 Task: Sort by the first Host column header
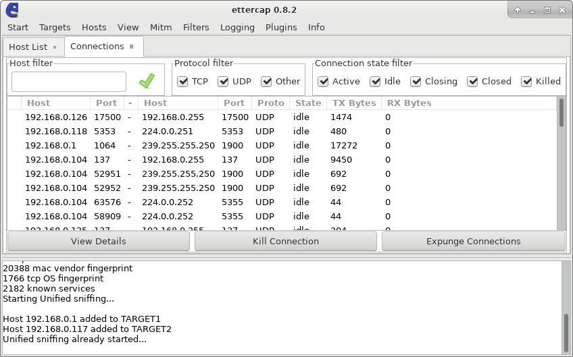(55, 103)
